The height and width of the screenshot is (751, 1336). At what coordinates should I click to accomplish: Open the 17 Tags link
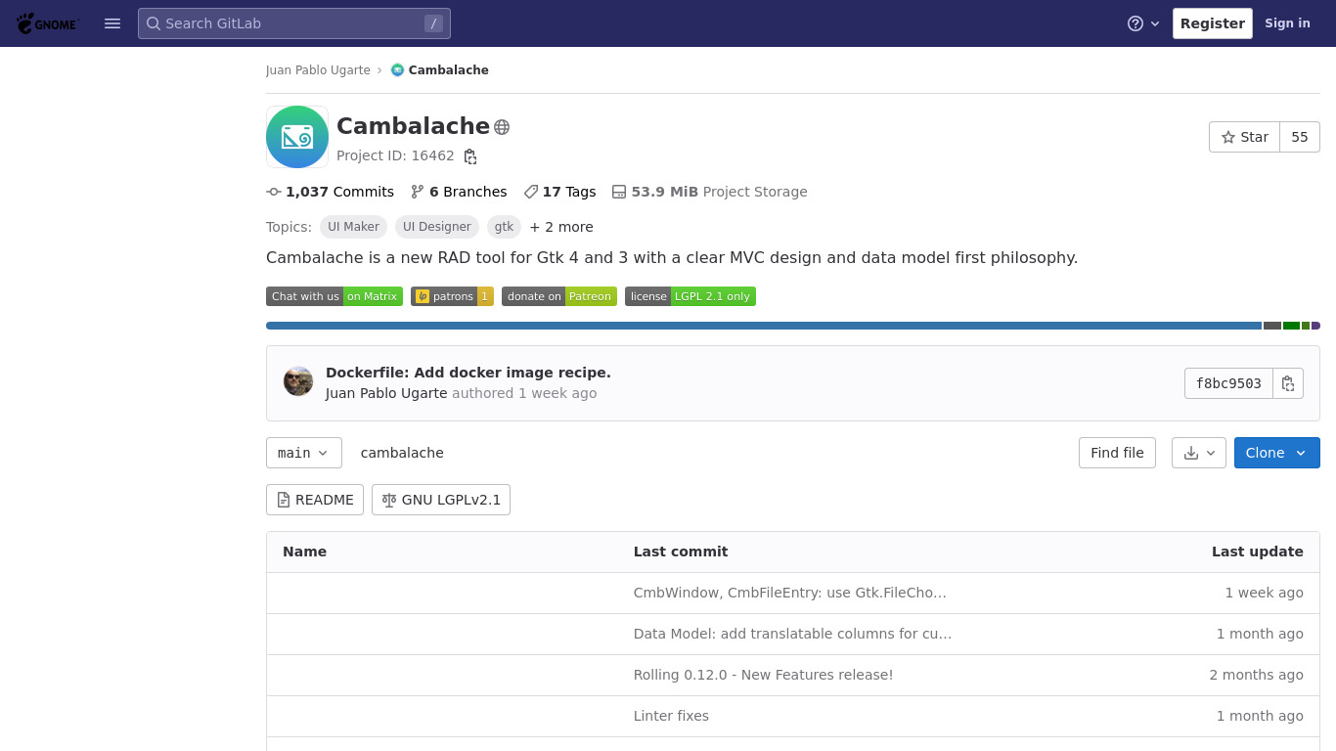tap(559, 192)
